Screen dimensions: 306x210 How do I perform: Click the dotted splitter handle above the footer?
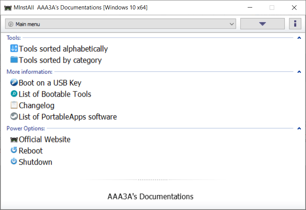[153, 180]
